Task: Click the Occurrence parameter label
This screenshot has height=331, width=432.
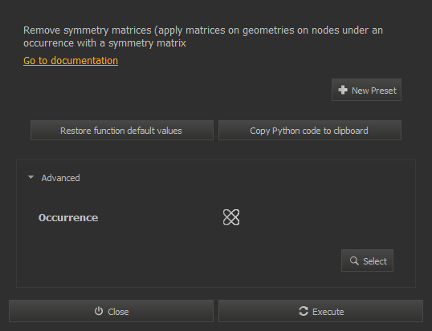Action: pyautogui.click(x=68, y=218)
